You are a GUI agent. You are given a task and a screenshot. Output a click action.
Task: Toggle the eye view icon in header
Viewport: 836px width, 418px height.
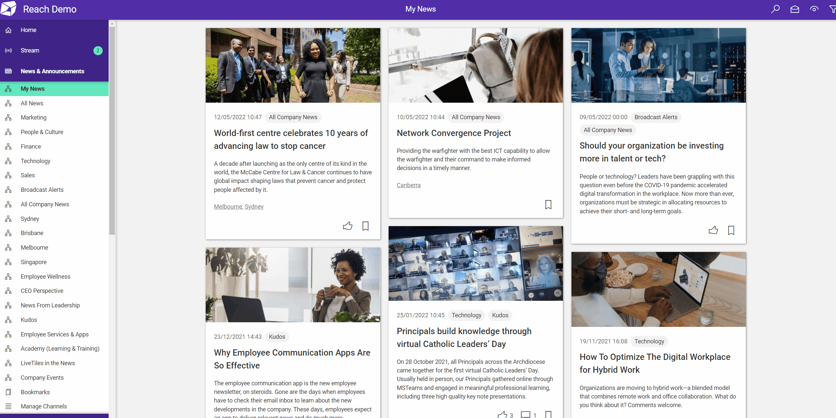click(x=814, y=9)
